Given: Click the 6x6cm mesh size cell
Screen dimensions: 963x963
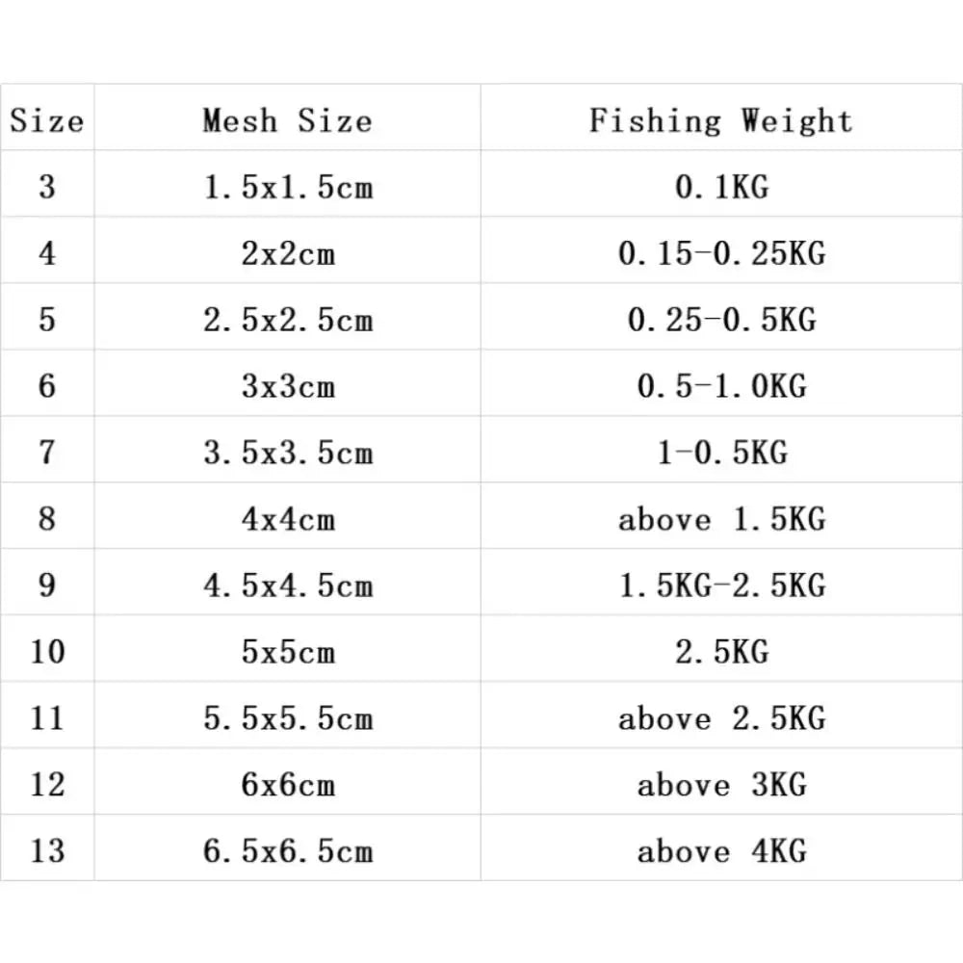Looking at the screenshot, I should point(287,785).
